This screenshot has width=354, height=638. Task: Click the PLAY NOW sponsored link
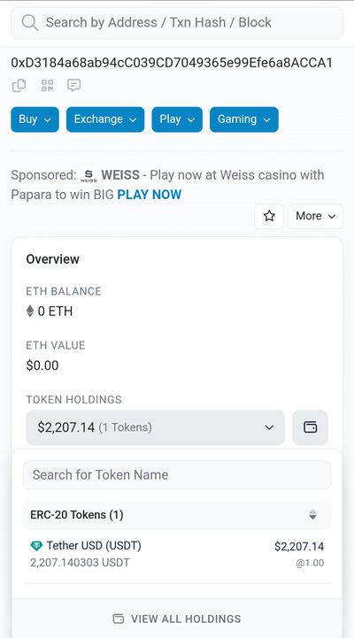pyautogui.click(x=150, y=195)
